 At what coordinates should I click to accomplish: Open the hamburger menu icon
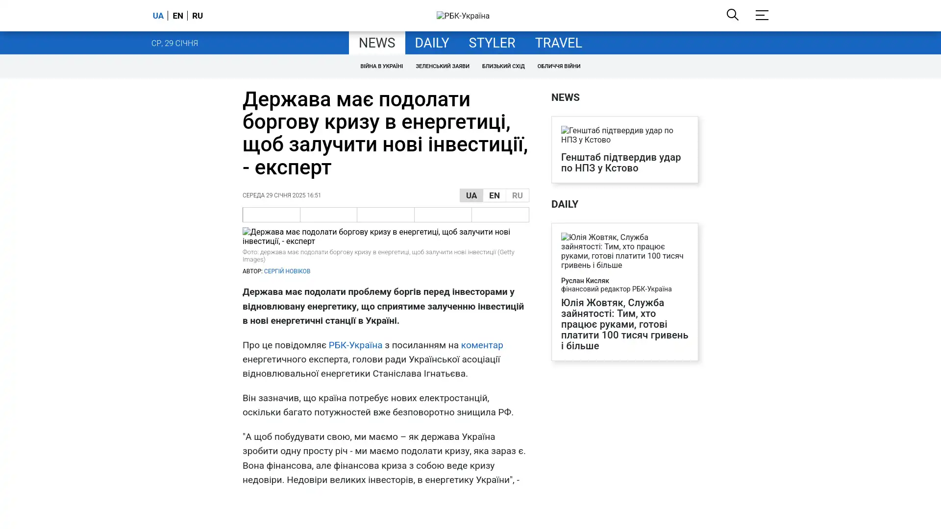tap(762, 15)
